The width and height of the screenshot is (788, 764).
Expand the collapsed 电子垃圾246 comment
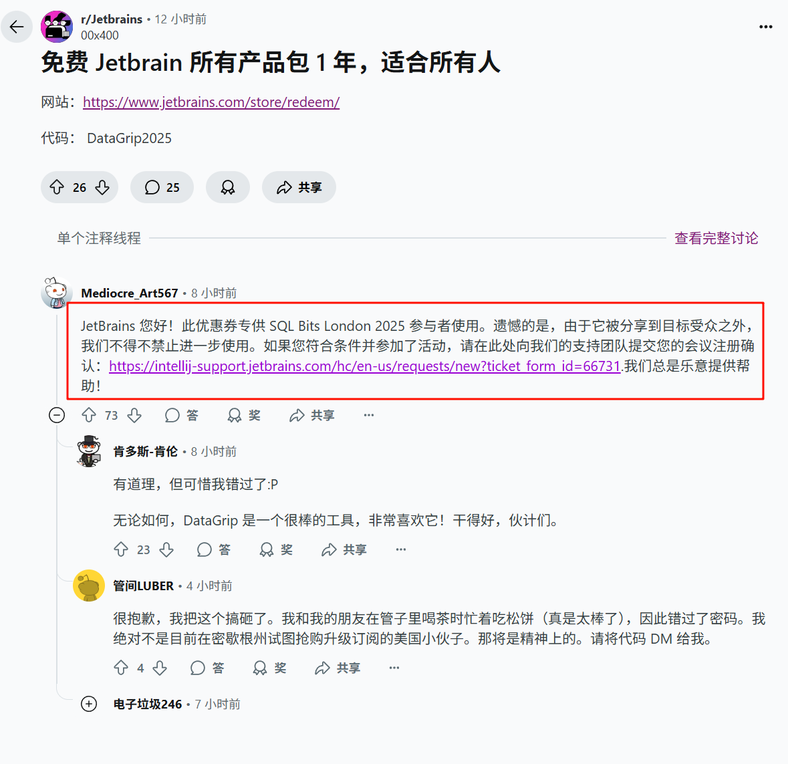(89, 704)
